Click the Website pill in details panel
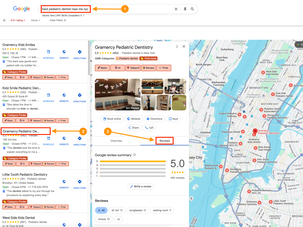This screenshot has width=303, height=227. pos(133,119)
